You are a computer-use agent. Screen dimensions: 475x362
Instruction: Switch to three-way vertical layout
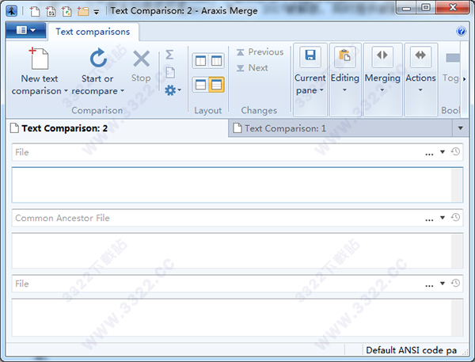tap(216, 61)
